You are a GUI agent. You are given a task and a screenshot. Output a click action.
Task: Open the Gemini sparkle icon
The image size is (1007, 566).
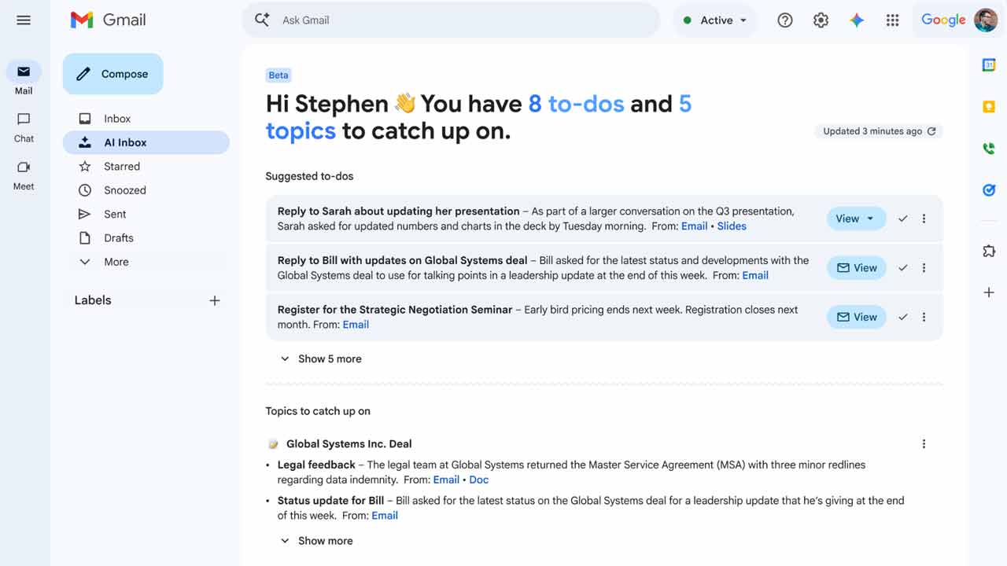(857, 20)
